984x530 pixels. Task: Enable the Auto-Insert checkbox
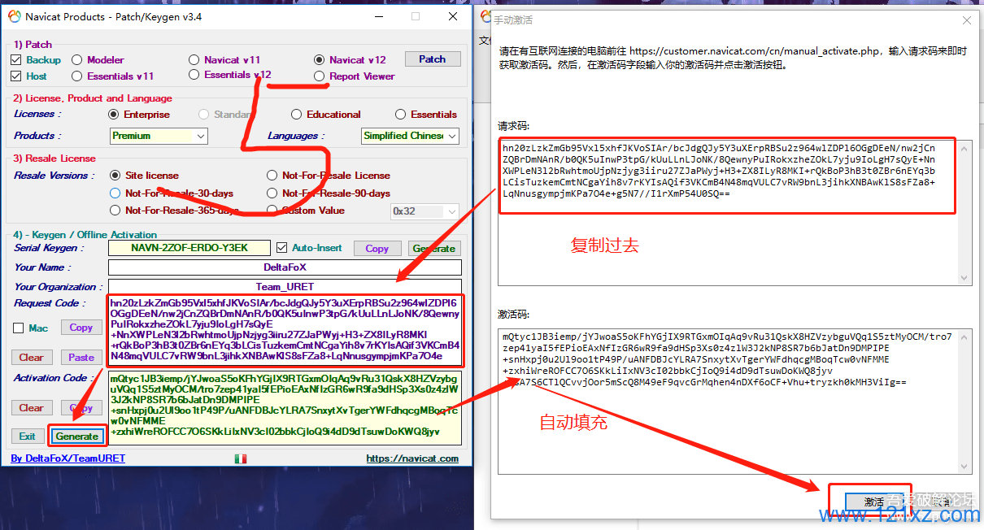tap(282, 248)
